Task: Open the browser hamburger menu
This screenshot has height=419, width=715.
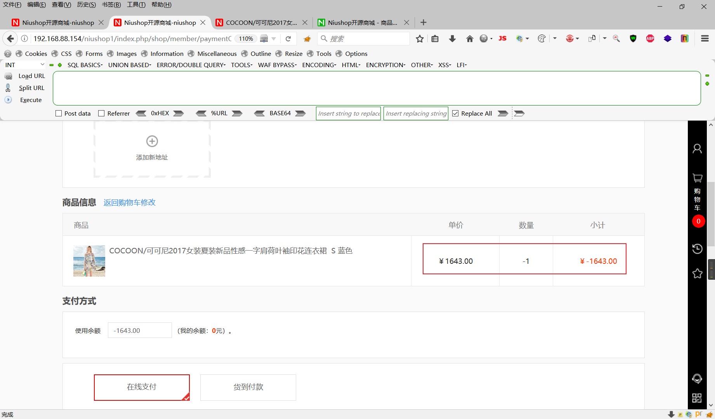Action: point(705,38)
